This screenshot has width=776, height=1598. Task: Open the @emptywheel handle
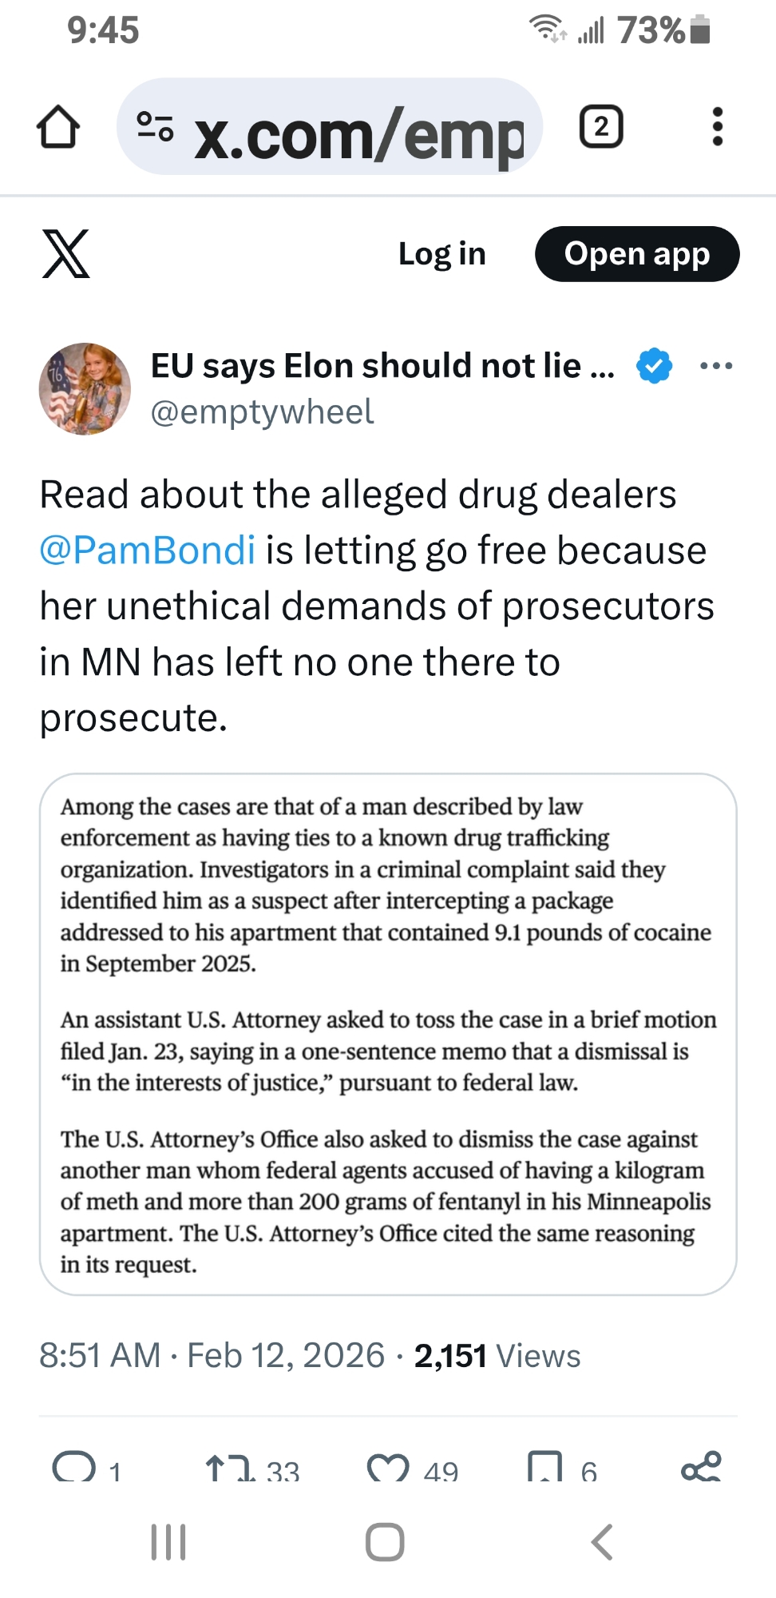pyautogui.click(x=262, y=412)
